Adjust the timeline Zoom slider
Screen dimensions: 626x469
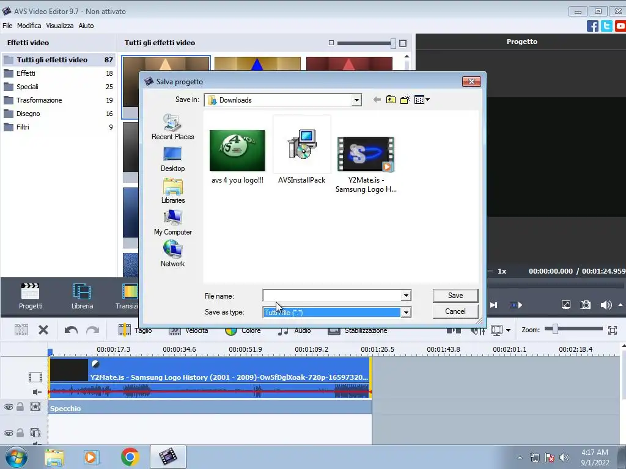[x=555, y=329]
